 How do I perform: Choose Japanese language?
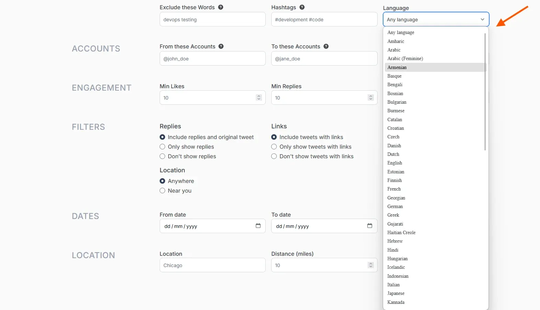coord(435,293)
